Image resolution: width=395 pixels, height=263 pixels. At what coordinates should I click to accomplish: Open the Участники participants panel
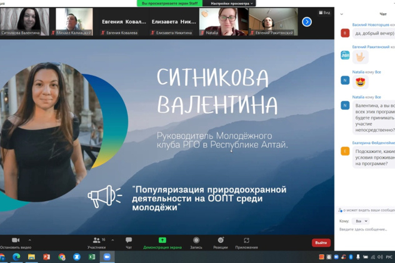click(96, 243)
